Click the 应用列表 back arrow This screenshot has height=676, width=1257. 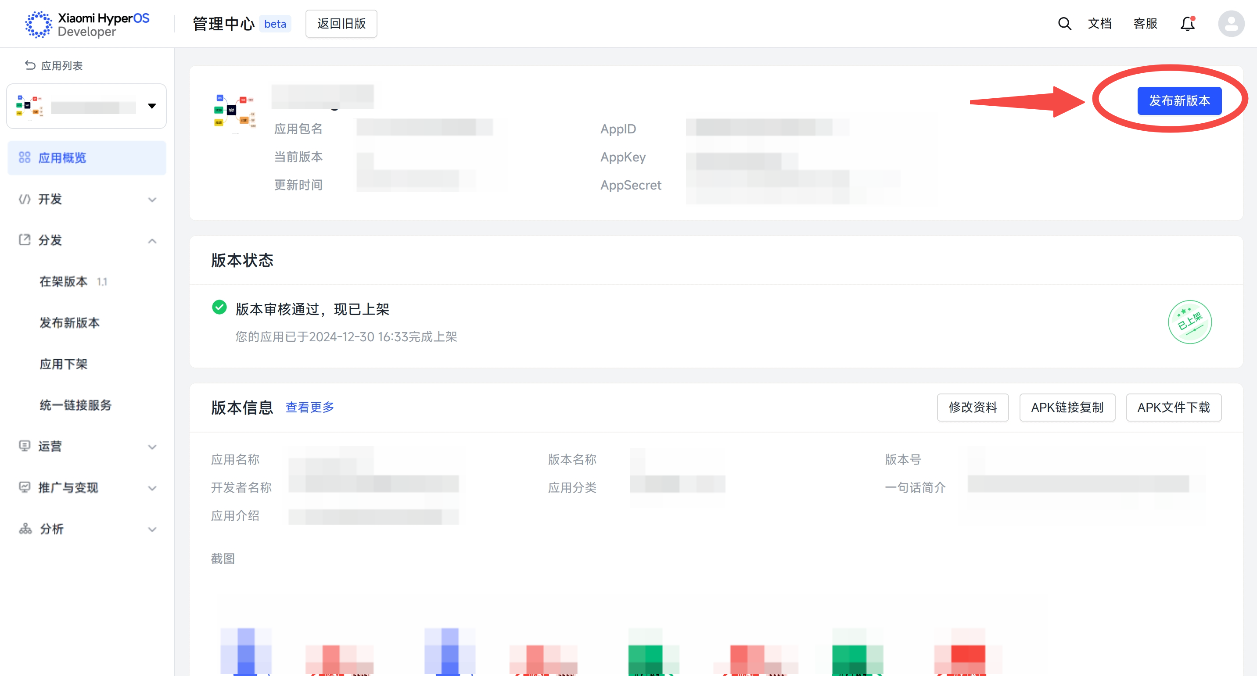coord(30,65)
